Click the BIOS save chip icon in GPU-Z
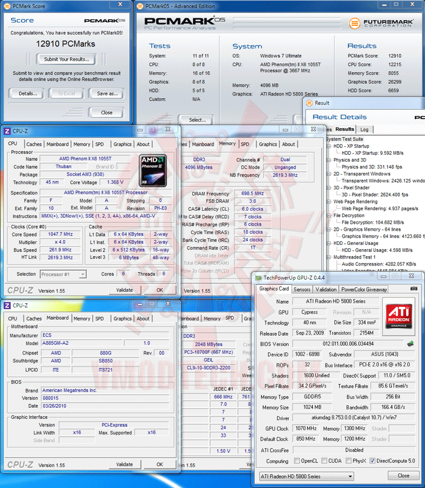This screenshot has height=488, width=425. 410,344
